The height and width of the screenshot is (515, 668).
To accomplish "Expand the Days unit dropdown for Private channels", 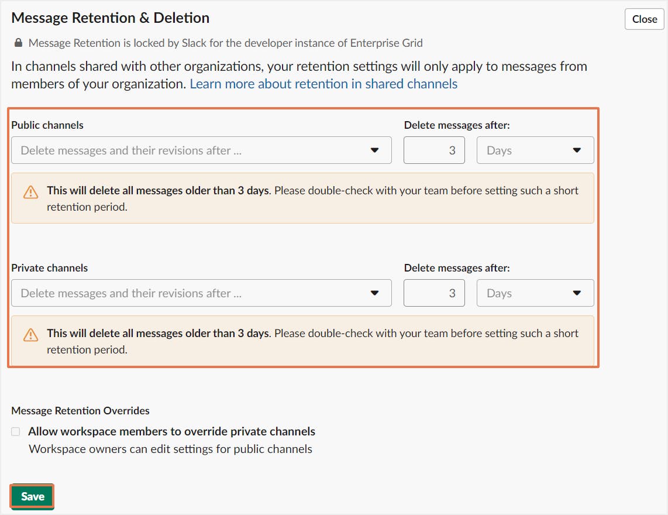I will pos(535,293).
